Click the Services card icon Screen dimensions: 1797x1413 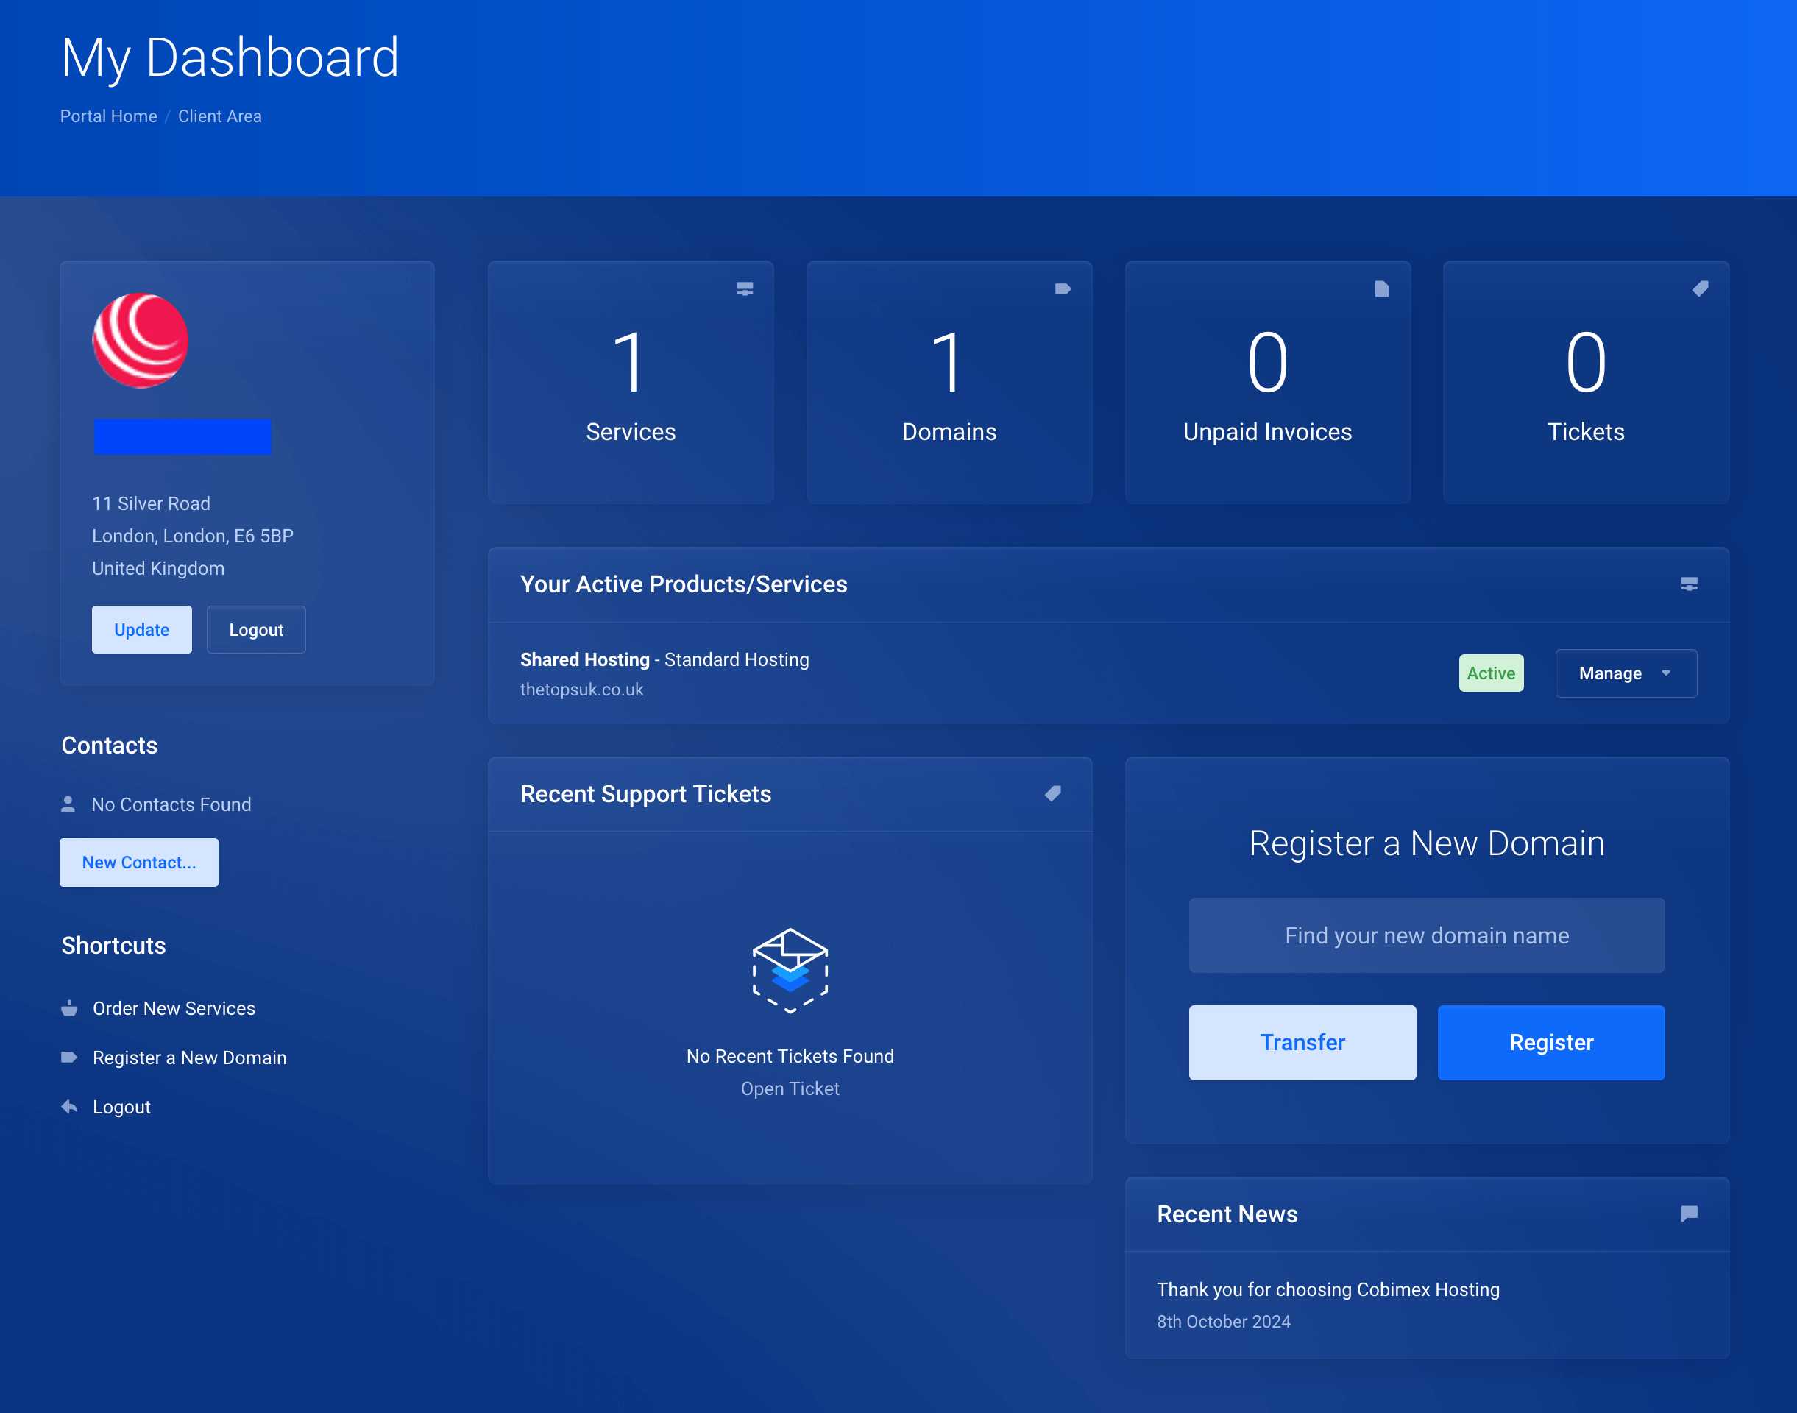click(744, 288)
